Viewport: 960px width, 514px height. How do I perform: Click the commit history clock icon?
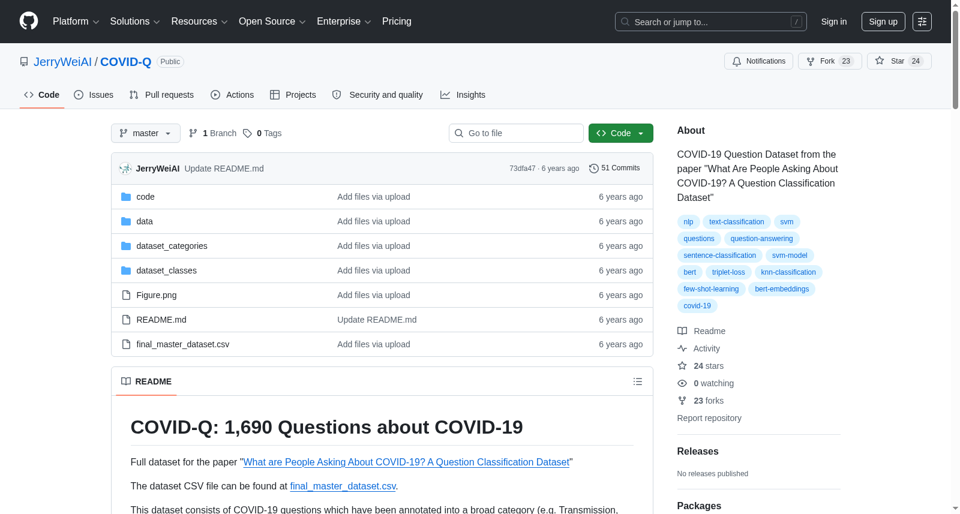pos(594,169)
